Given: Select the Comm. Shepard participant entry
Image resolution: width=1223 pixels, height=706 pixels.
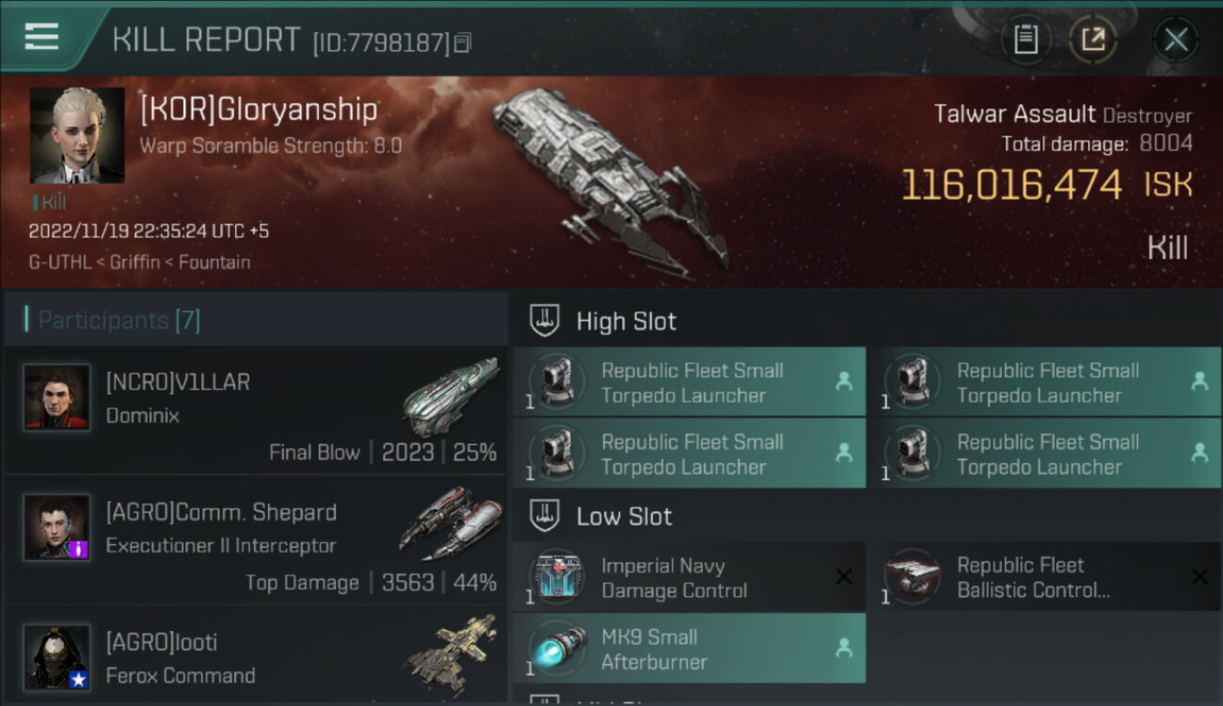Looking at the screenshot, I should tap(256, 539).
